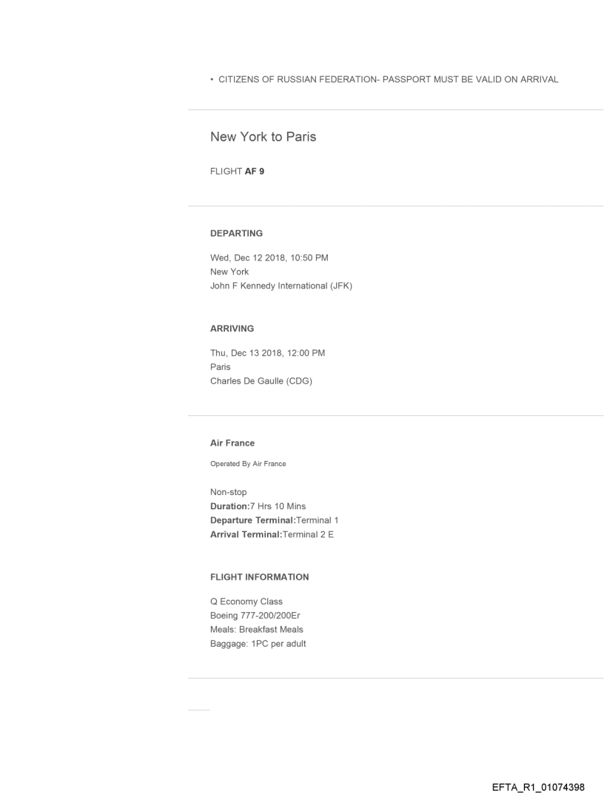Click the "New York to Paris" heading
The height and width of the screenshot is (794, 604).
[263, 137]
